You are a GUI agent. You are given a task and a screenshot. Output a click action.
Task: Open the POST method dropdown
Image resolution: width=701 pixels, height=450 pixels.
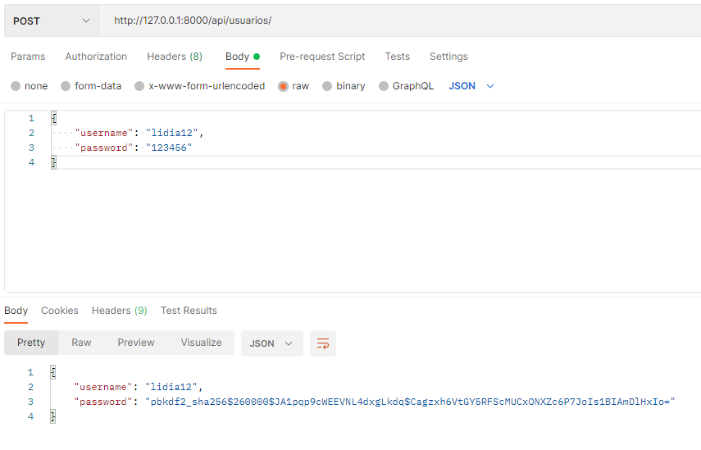(52, 21)
